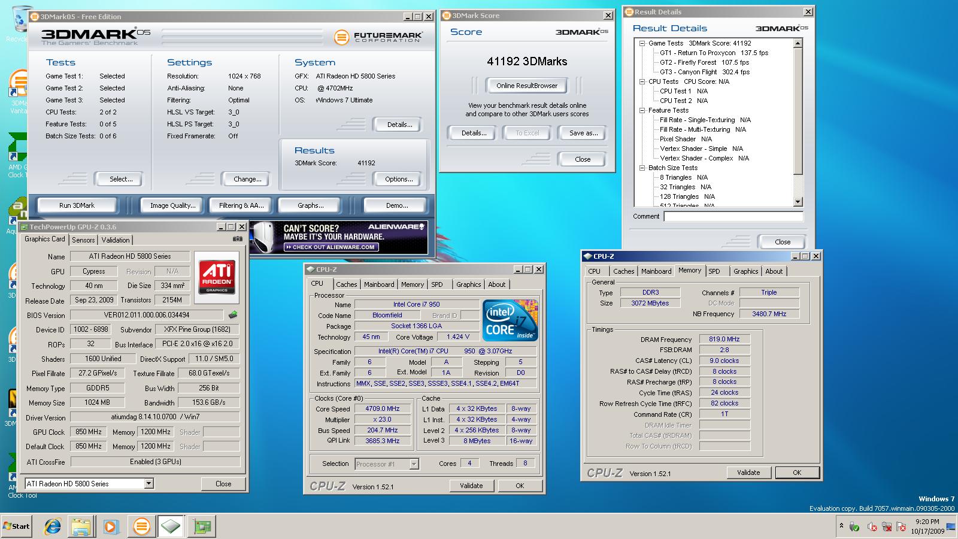Click the Filtering & AA button

241,205
